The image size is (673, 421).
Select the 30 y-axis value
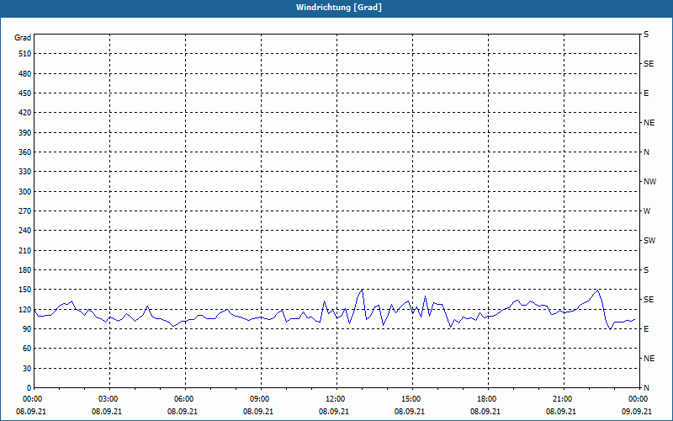[x=27, y=369]
